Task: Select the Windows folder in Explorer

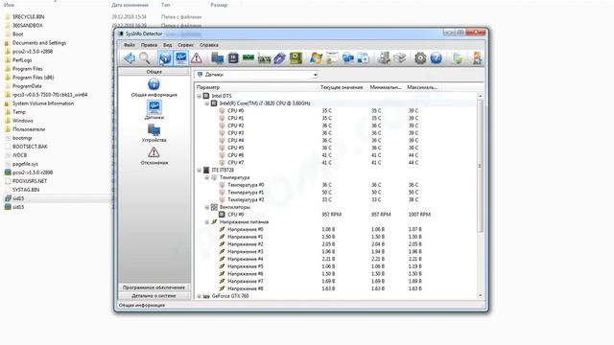Action: coord(22,121)
